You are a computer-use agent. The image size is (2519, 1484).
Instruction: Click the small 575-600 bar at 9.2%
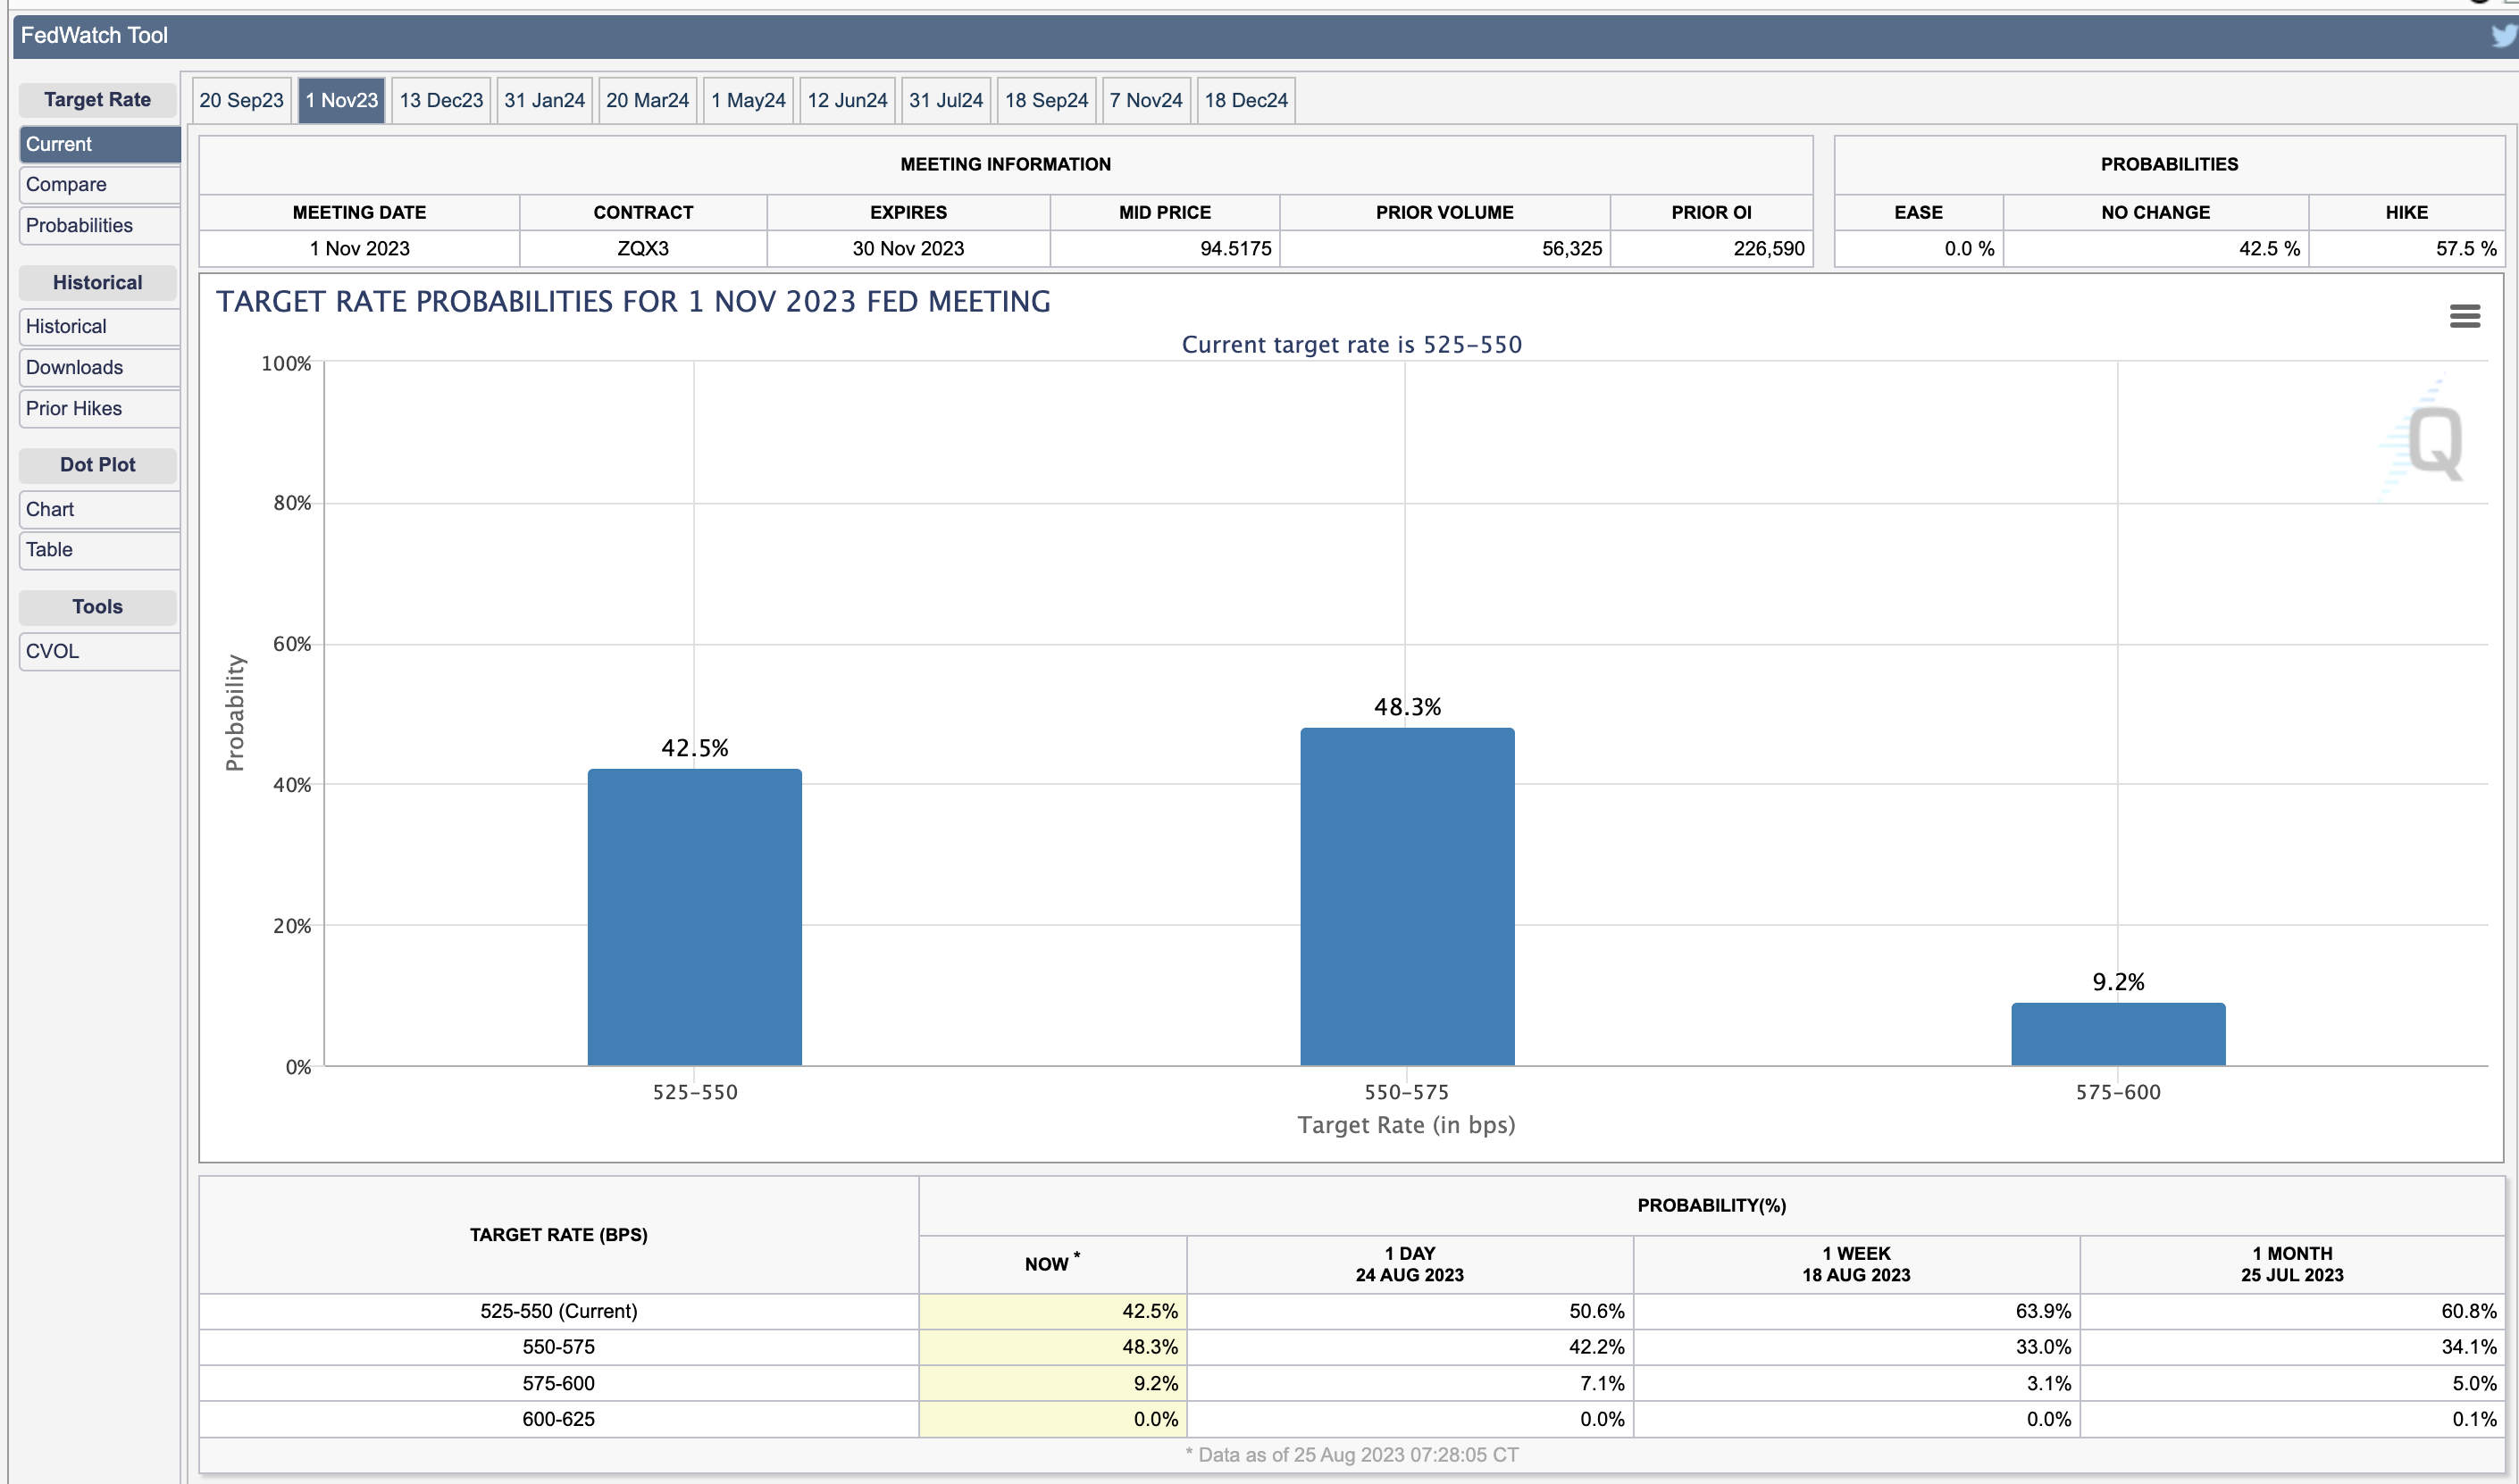tap(2118, 1034)
